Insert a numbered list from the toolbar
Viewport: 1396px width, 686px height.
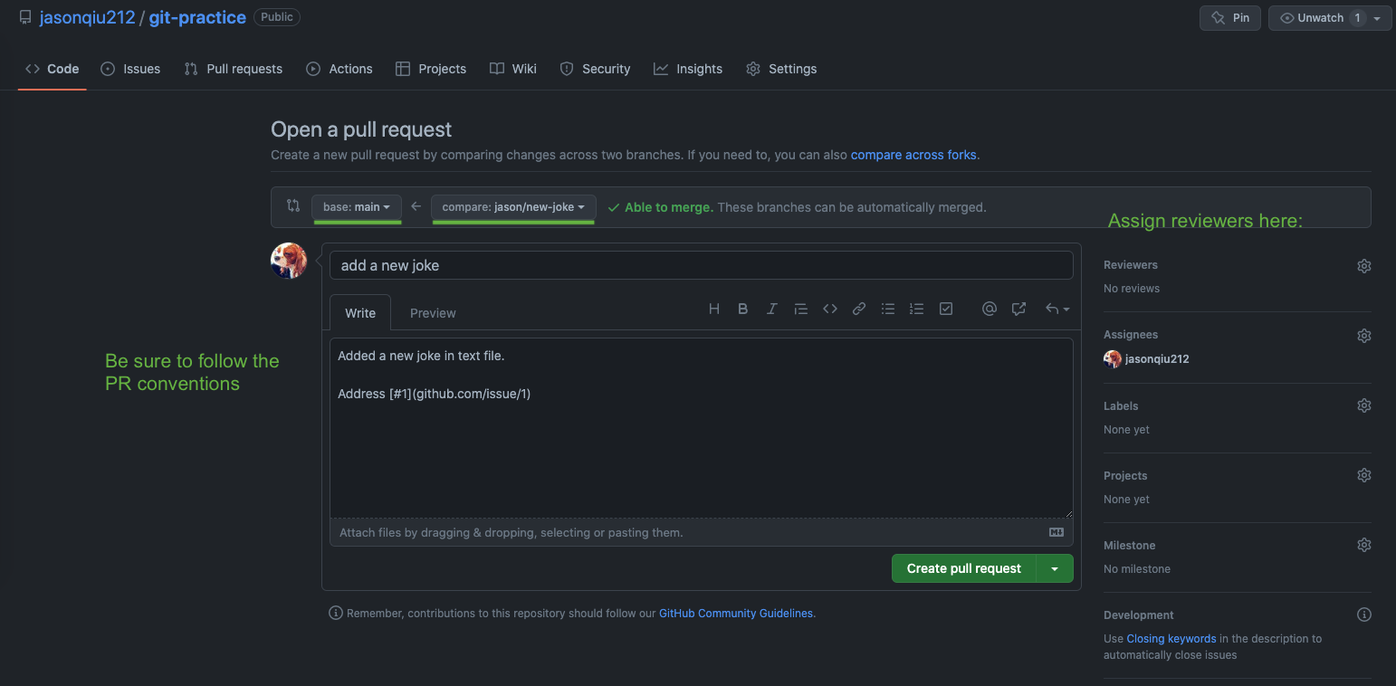[x=917, y=309]
